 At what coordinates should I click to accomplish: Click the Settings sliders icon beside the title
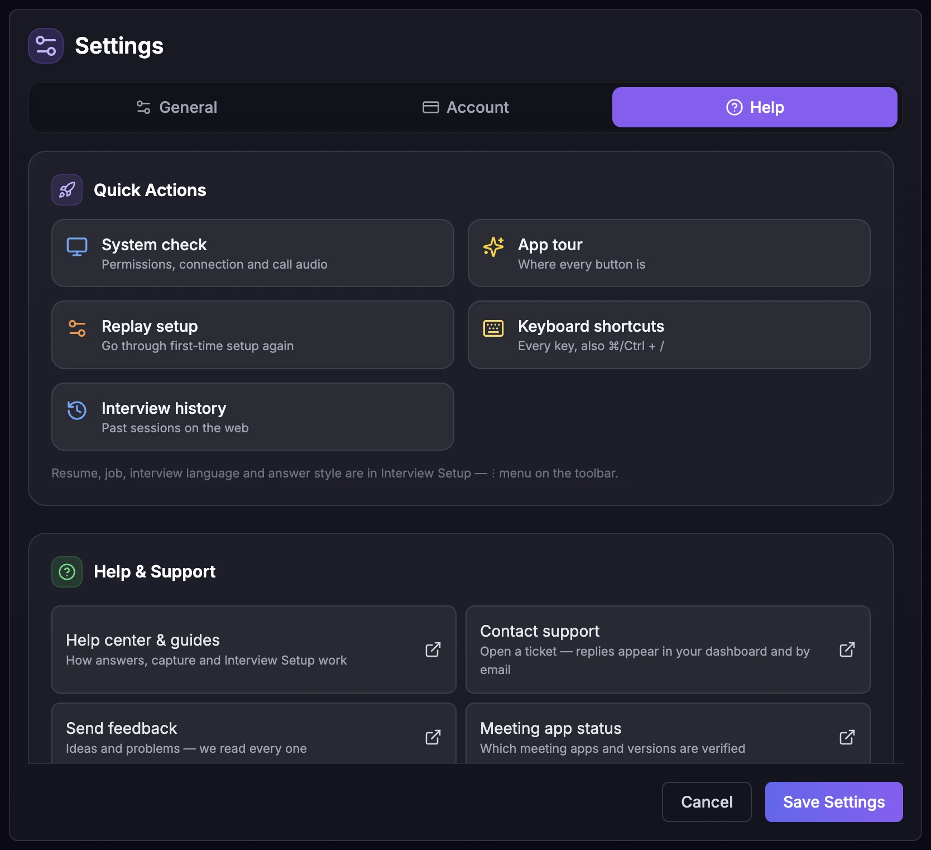click(46, 46)
